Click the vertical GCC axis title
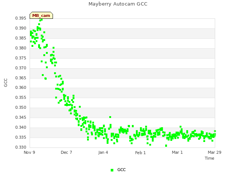This screenshot has width=237, height=177. [6, 83]
